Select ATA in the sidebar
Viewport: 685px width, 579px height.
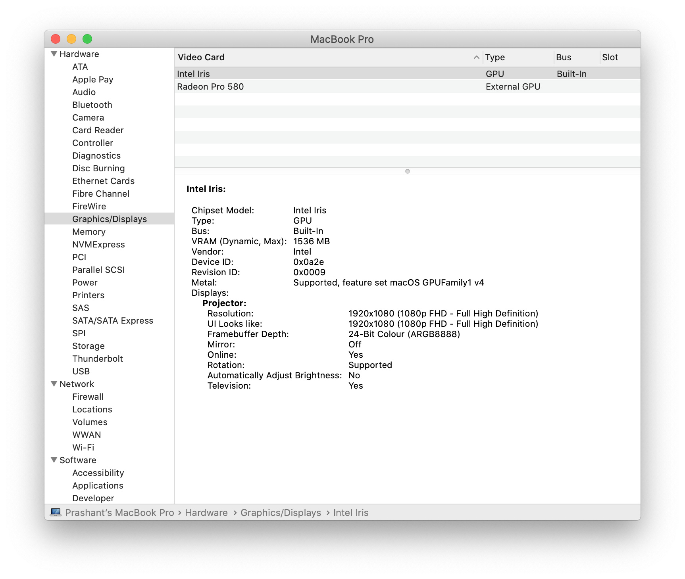click(x=80, y=67)
